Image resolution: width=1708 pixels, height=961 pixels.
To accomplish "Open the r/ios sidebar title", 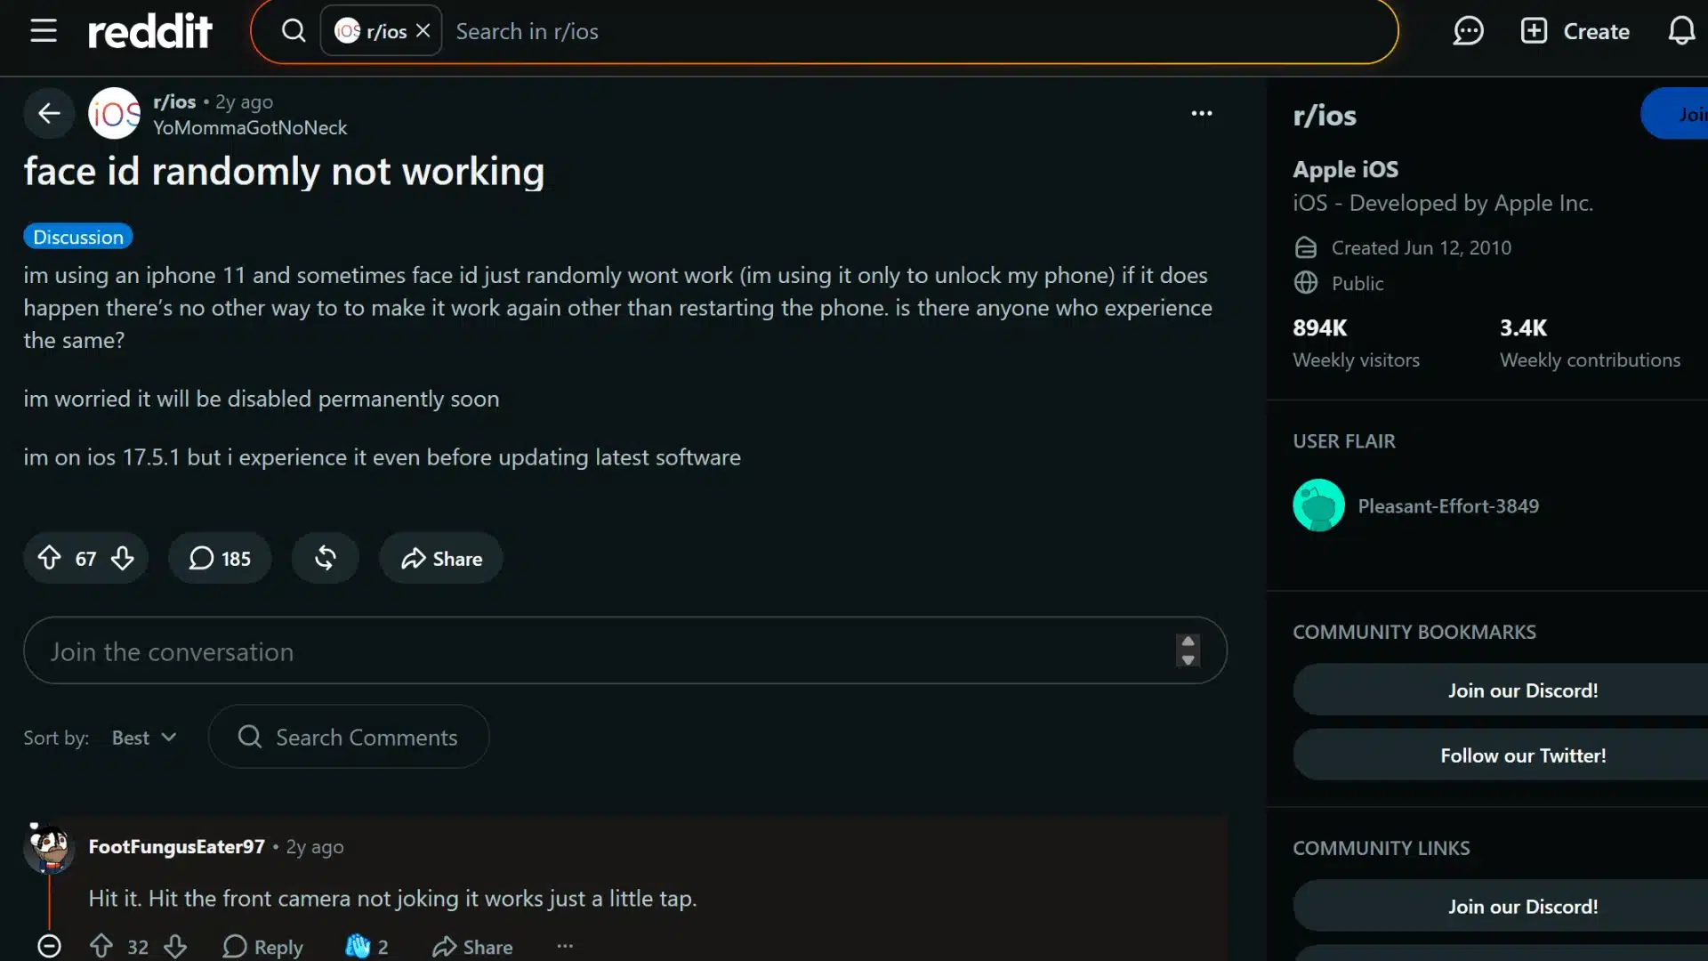I will pos(1325,116).
